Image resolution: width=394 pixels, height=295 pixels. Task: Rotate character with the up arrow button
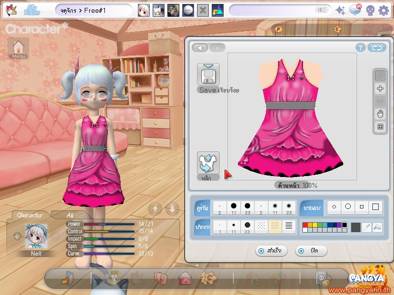[155, 208]
